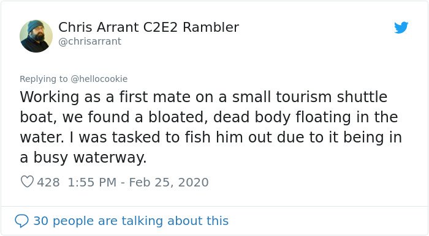Click the 'Replying to' label text
The image size is (429, 236).
pyautogui.click(x=44, y=79)
